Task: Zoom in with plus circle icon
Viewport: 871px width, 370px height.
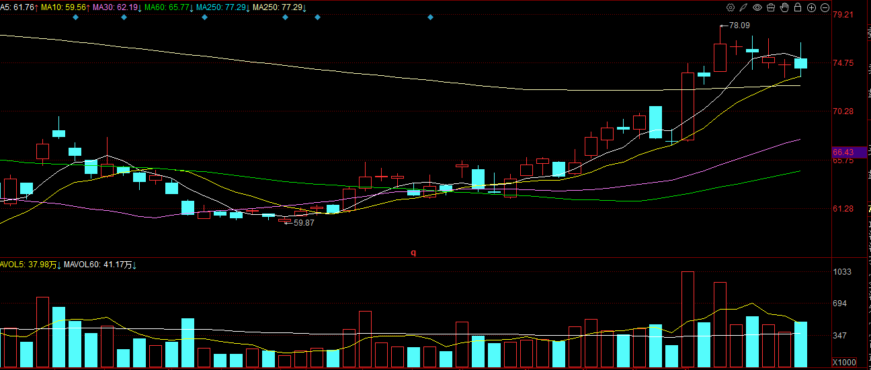Action: pyautogui.click(x=811, y=8)
